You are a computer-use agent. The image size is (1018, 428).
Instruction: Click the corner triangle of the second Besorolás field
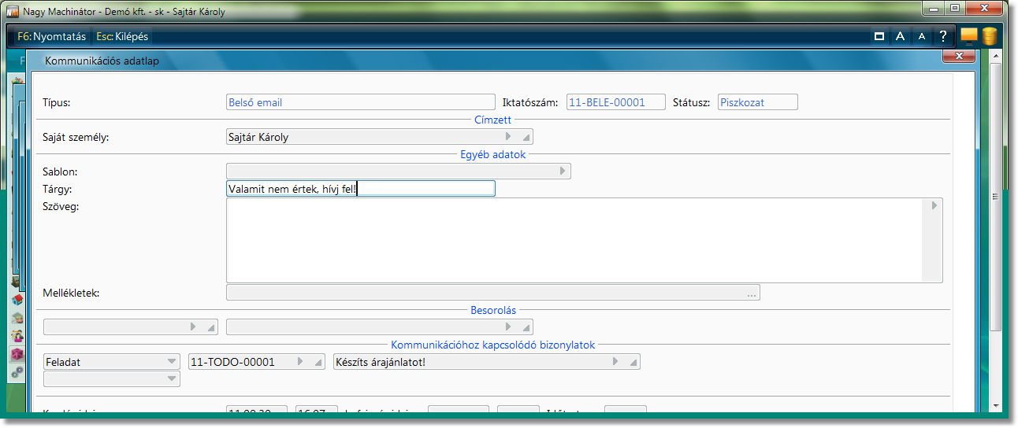(x=525, y=328)
